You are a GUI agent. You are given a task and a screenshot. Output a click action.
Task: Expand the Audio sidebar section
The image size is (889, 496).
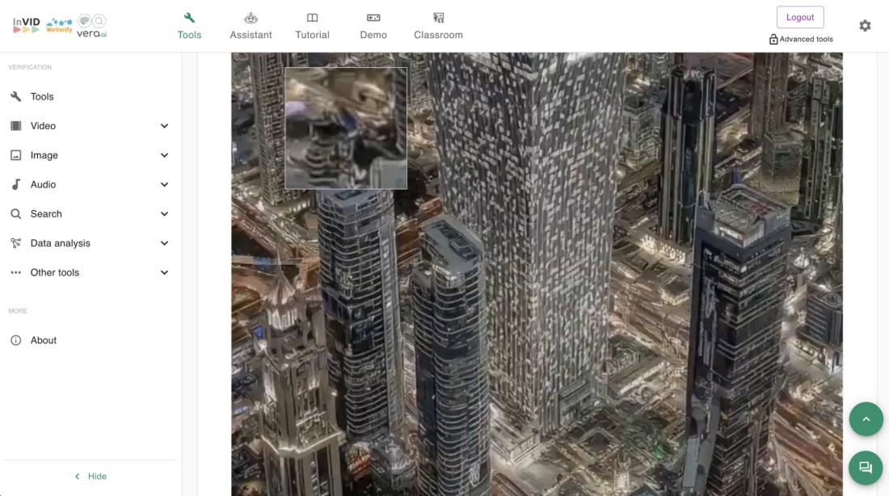click(x=164, y=185)
